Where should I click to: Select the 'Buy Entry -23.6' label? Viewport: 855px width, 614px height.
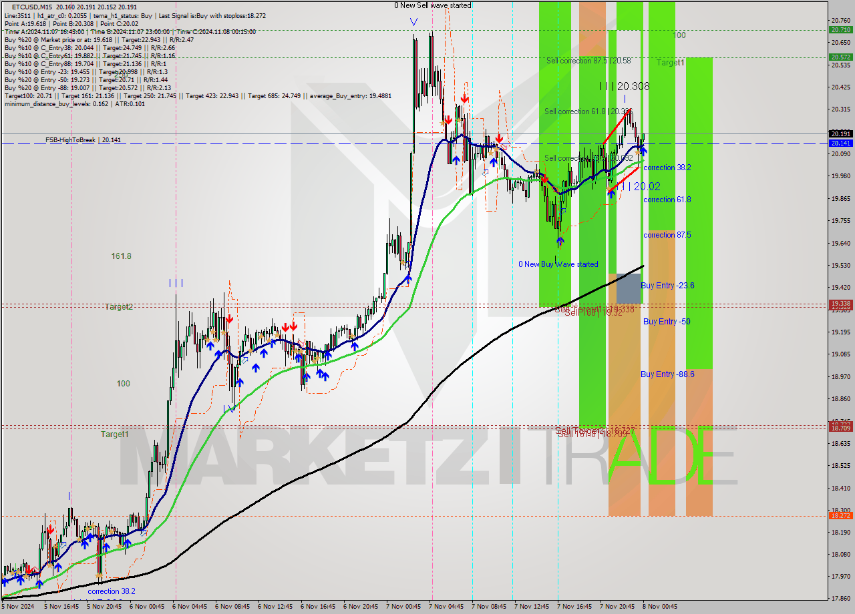(667, 286)
